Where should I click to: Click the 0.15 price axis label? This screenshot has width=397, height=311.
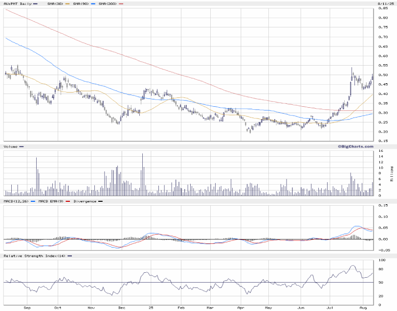(384, 141)
